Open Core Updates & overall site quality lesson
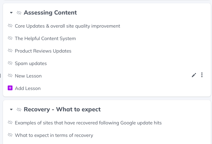 coord(67,26)
